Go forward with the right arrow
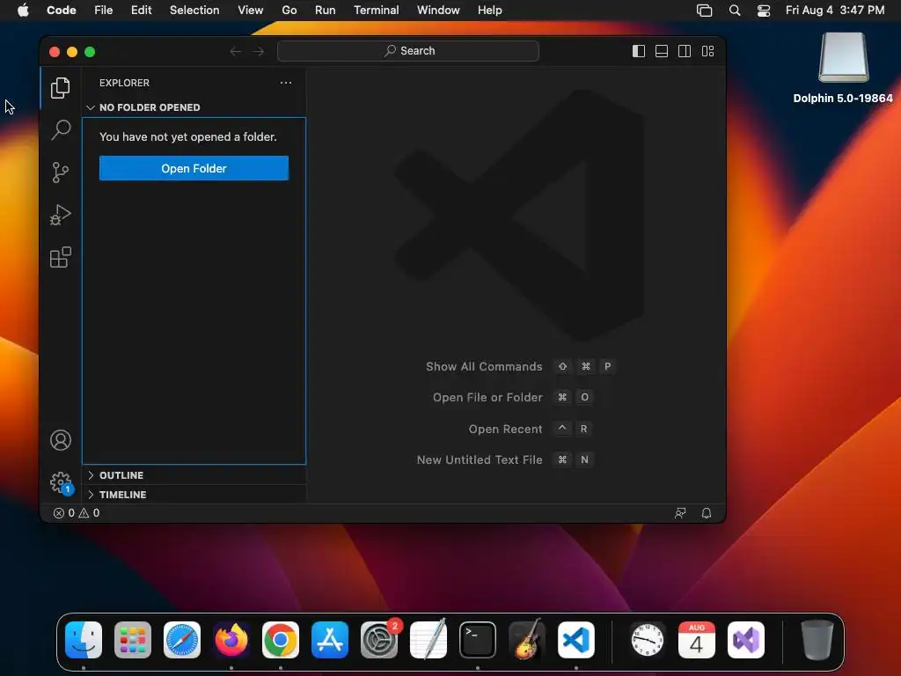901x676 pixels. click(x=259, y=51)
